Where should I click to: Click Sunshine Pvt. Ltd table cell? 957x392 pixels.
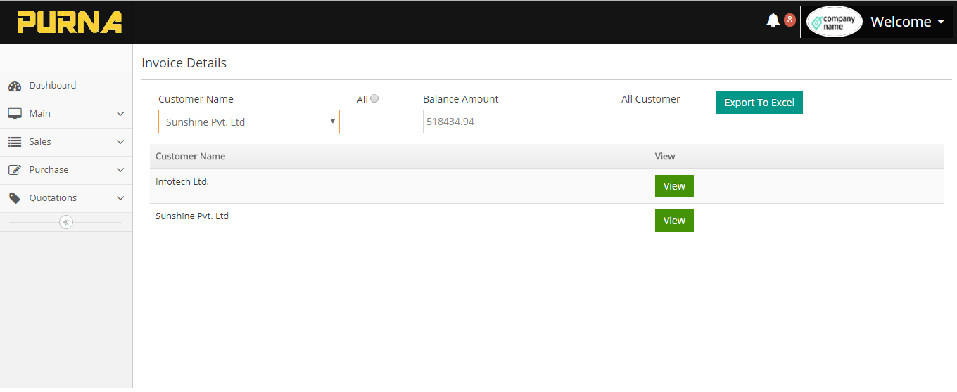point(192,216)
